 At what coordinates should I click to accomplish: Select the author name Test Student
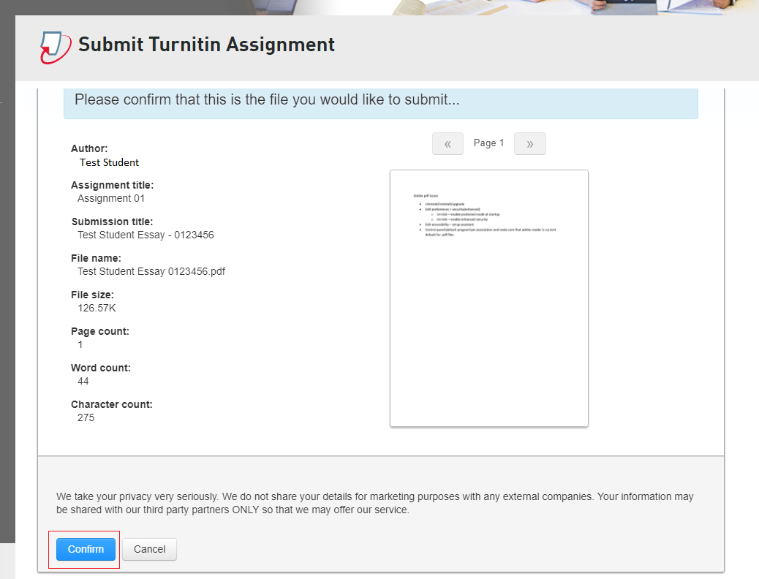coord(109,162)
